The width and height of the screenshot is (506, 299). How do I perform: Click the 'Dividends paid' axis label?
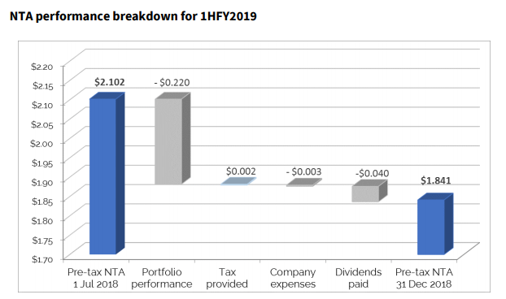358,278
